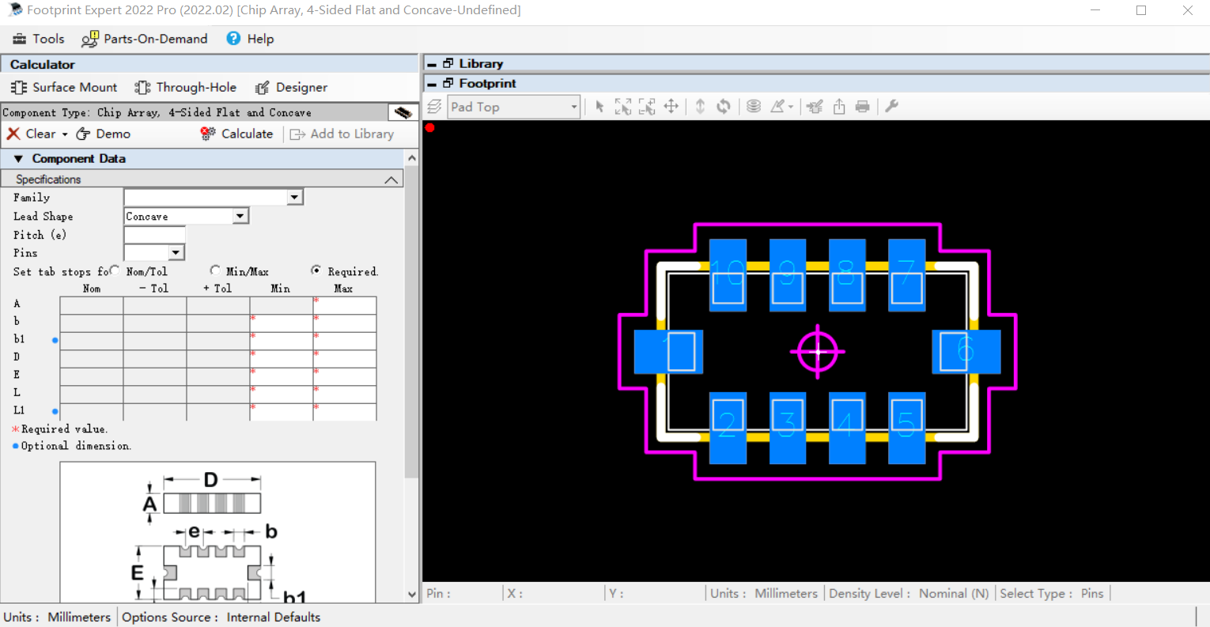The height and width of the screenshot is (627, 1210).
Task: Open footprint settings via wrench icon
Action: tap(891, 105)
